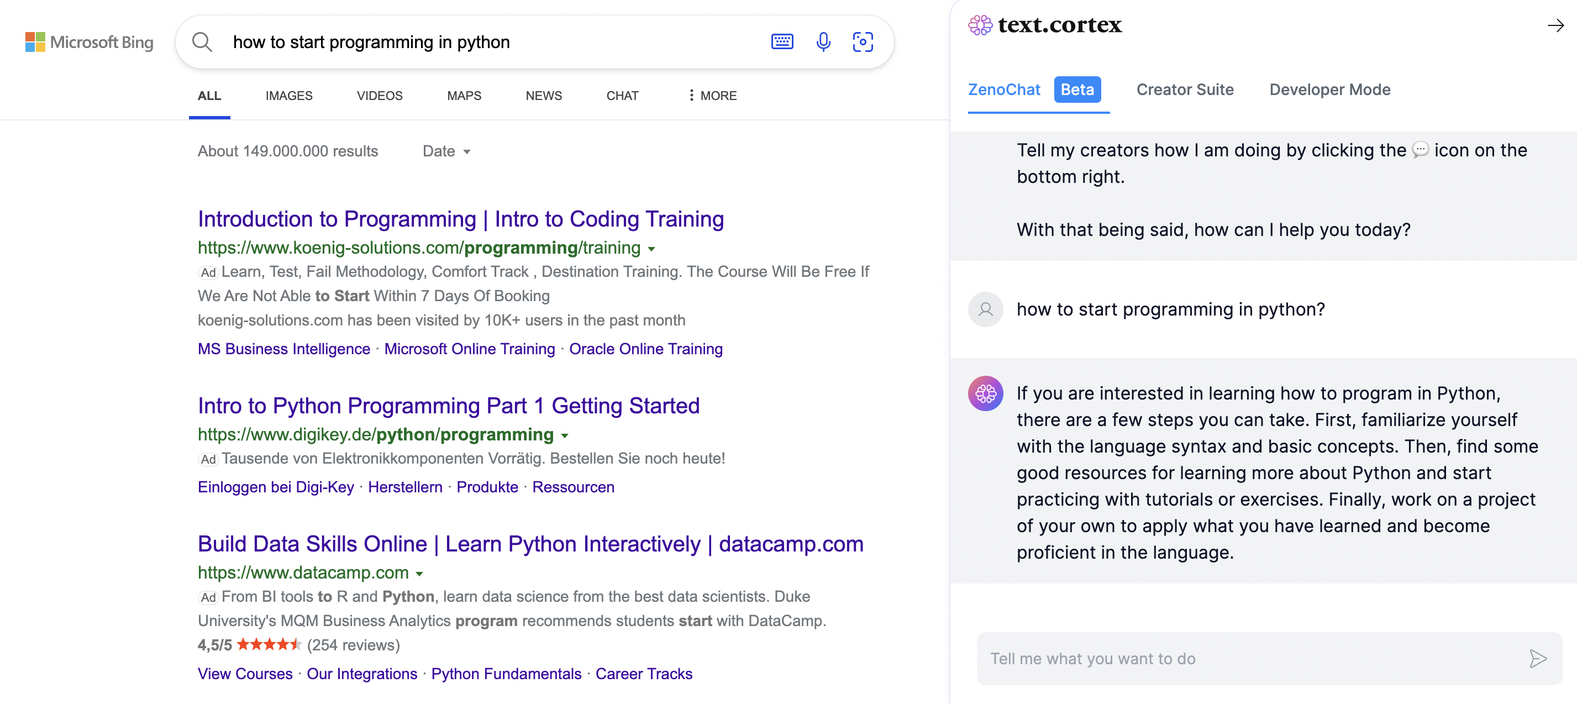Click the Ressourcen sitelink
Viewport: 1577px width, 704px height.
tap(573, 487)
